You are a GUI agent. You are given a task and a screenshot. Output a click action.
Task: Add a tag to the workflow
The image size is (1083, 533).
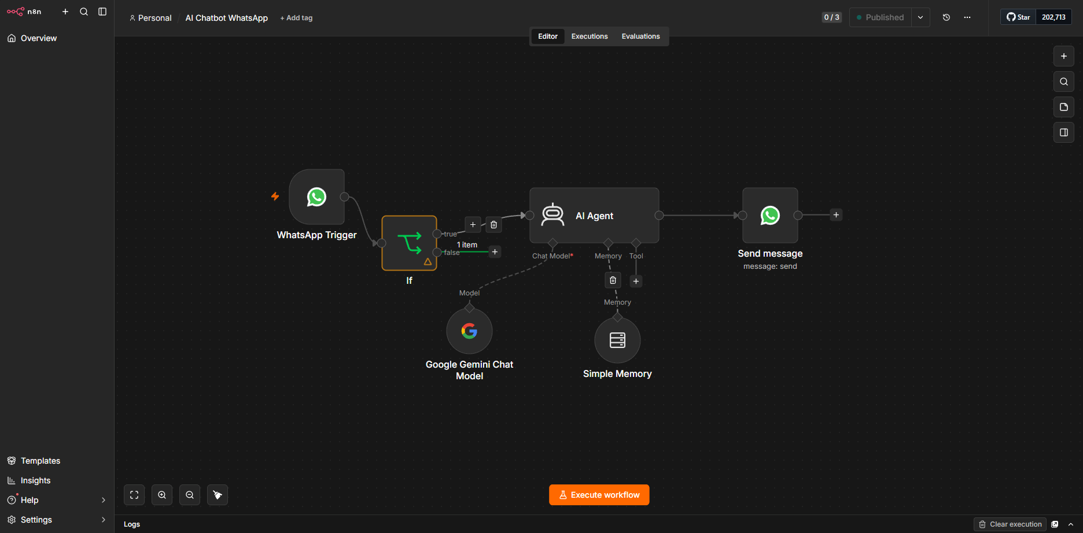[296, 18]
